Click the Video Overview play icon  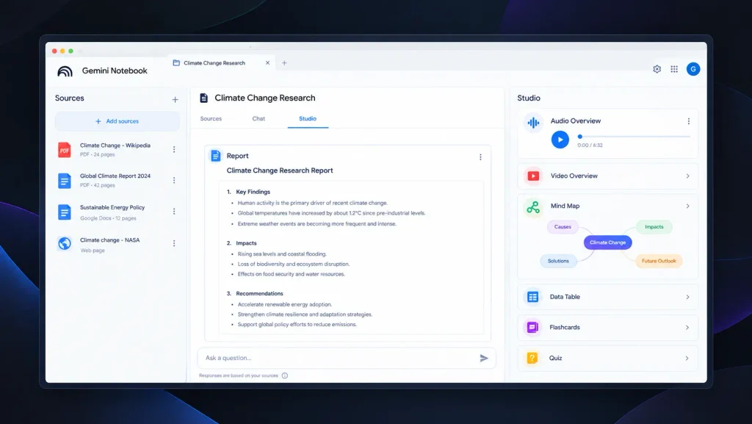pyautogui.click(x=533, y=176)
